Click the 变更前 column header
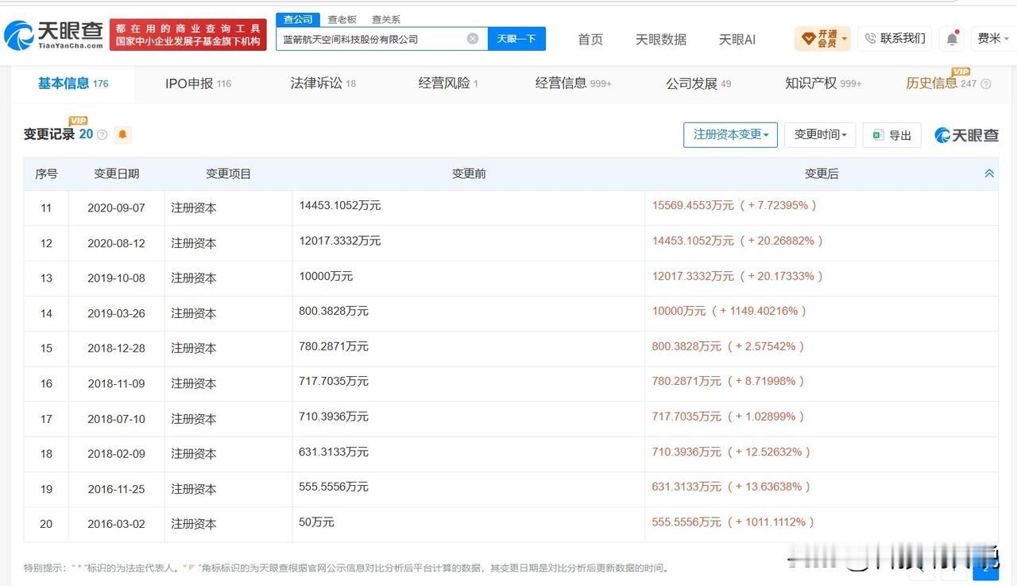The height and width of the screenshot is (586, 1017). tap(469, 173)
